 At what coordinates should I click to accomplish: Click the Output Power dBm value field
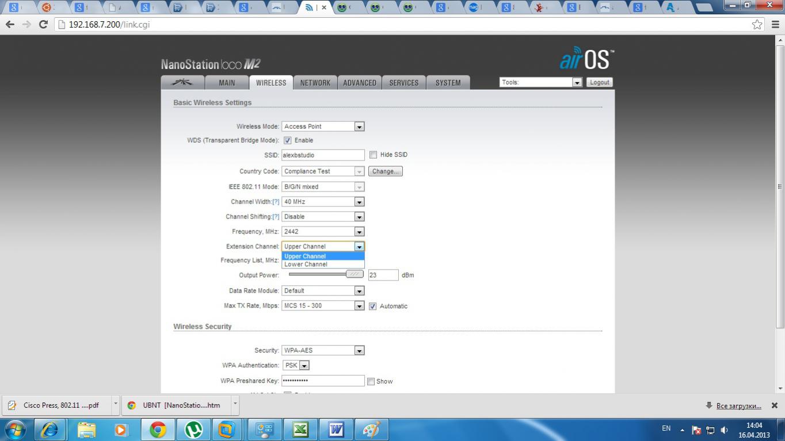coord(383,275)
